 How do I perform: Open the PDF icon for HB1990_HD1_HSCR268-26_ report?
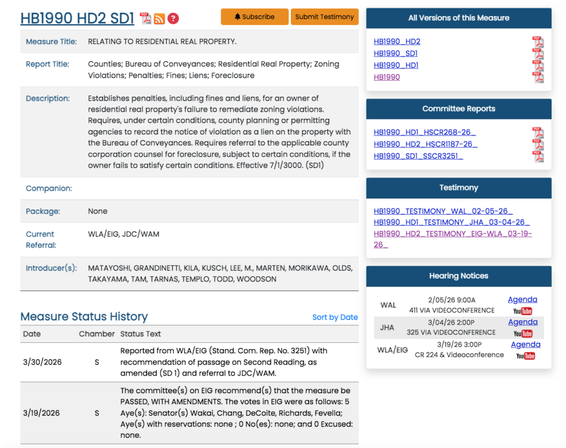(x=537, y=133)
